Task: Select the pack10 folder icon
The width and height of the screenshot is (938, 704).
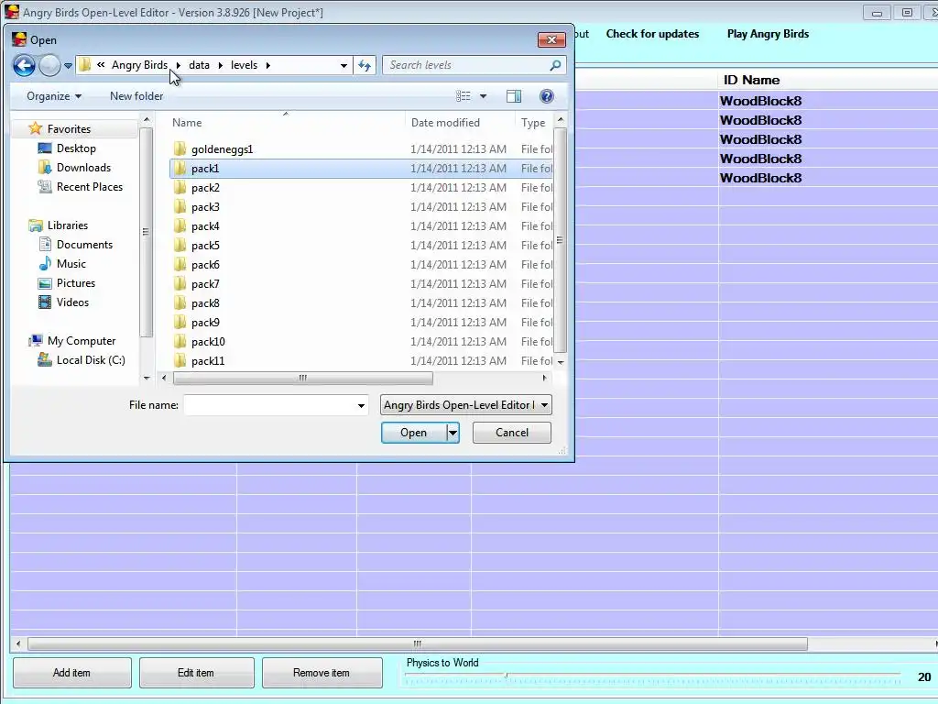Action: (x=180, y=341)
